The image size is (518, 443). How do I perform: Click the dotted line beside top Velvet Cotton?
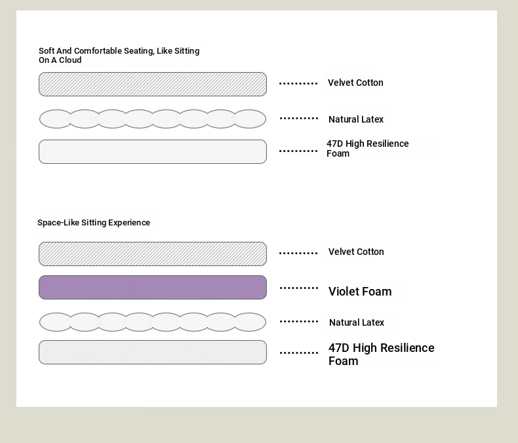point(298,83)
